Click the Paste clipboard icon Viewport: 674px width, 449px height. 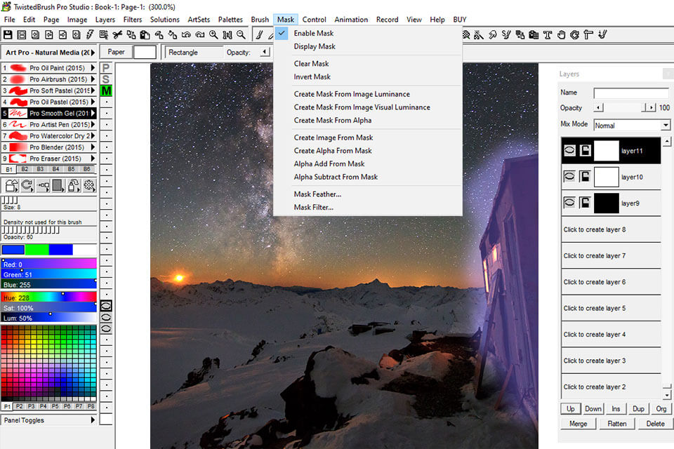[x=145, y=35]
